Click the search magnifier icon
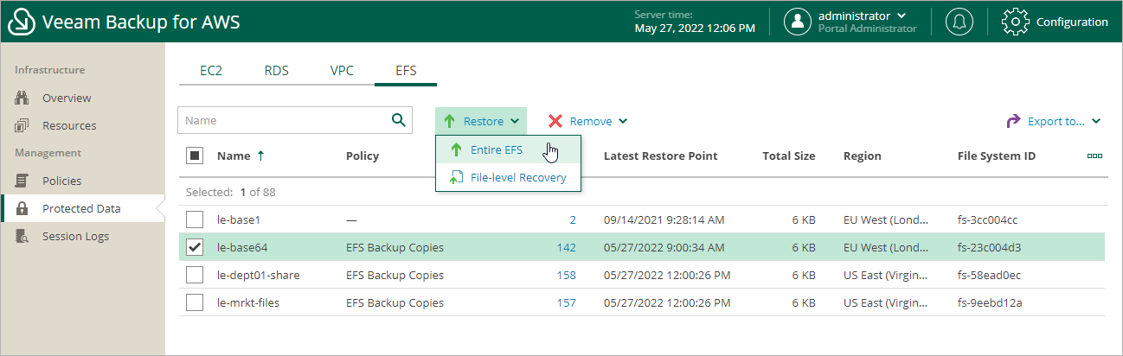 [399, 120]
